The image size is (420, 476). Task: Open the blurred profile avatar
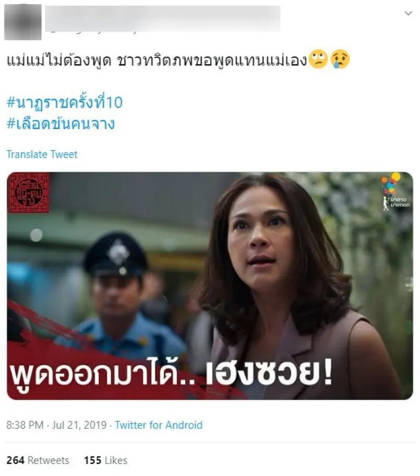23,22
